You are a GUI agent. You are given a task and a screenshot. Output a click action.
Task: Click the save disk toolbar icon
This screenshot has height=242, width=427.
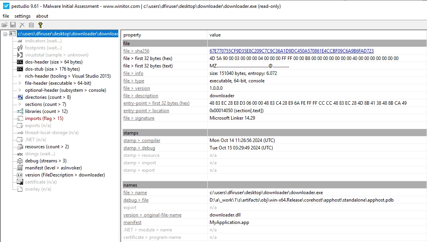(x=13, y=25)
